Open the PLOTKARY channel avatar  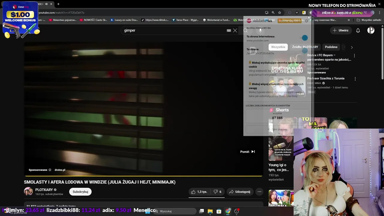click(x=28, y=192)
